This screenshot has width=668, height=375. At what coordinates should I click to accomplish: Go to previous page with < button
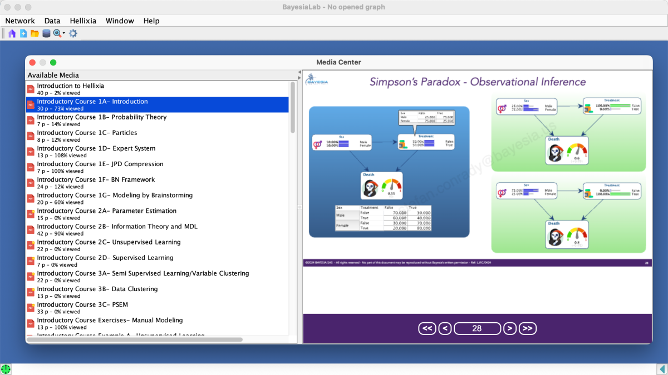click(x=445, y=328)
